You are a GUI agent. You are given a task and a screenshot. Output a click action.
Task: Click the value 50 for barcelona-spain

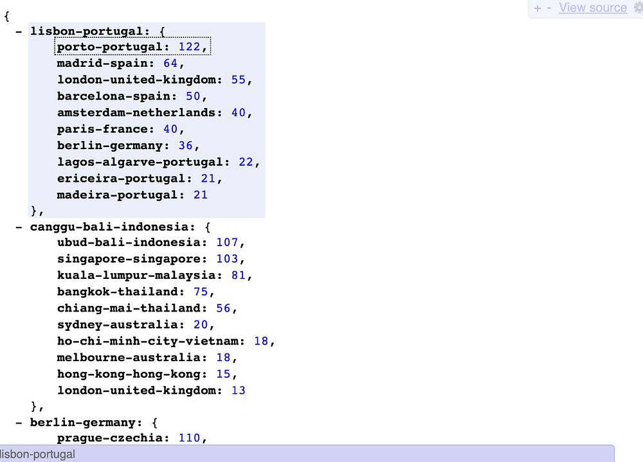193,96
